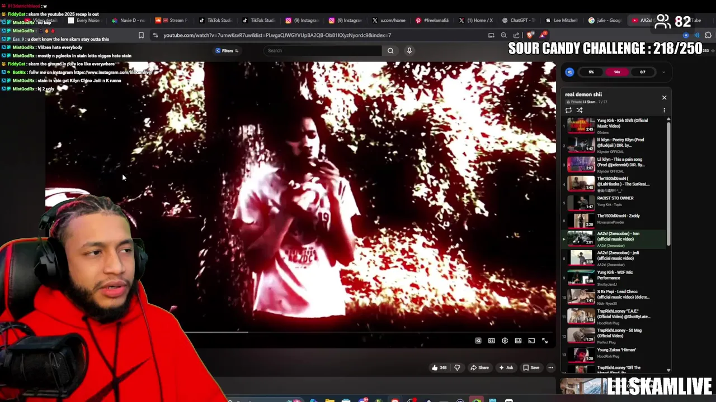
Task: Open the Brave Shields lion icon
Action: [530, 35]
